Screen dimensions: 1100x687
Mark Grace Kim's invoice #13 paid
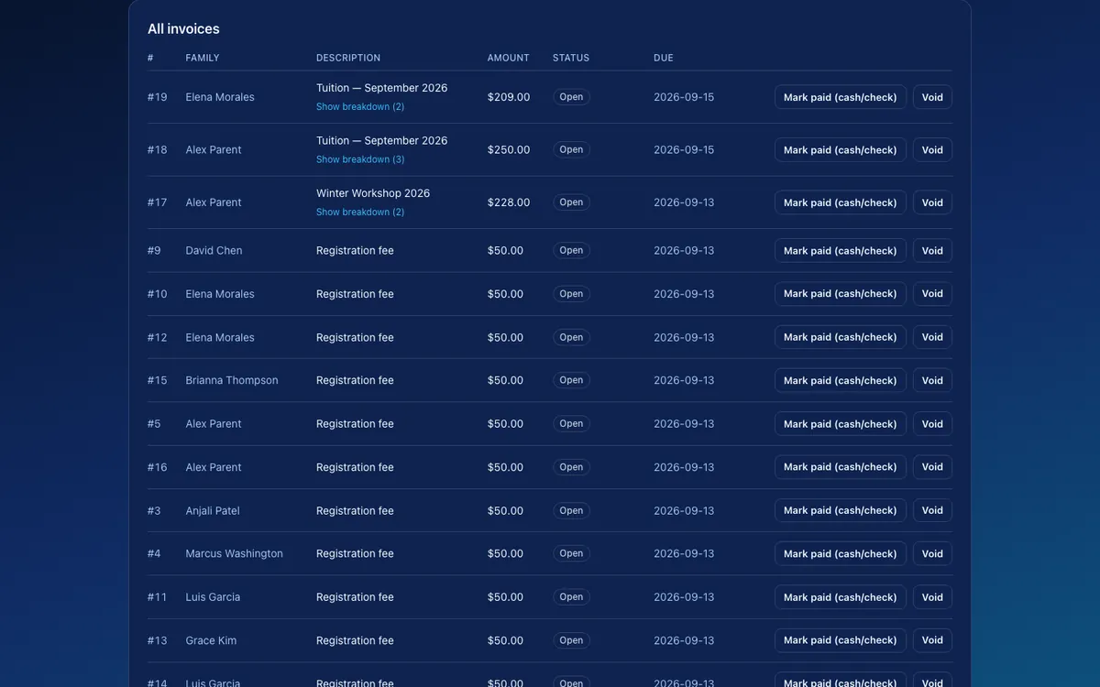coord(841,640)
